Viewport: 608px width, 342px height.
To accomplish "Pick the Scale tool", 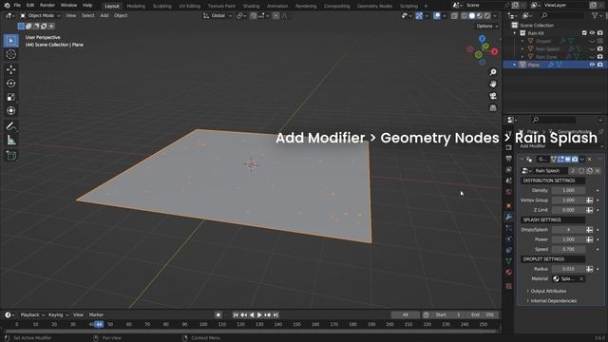I will coord(10,97).
